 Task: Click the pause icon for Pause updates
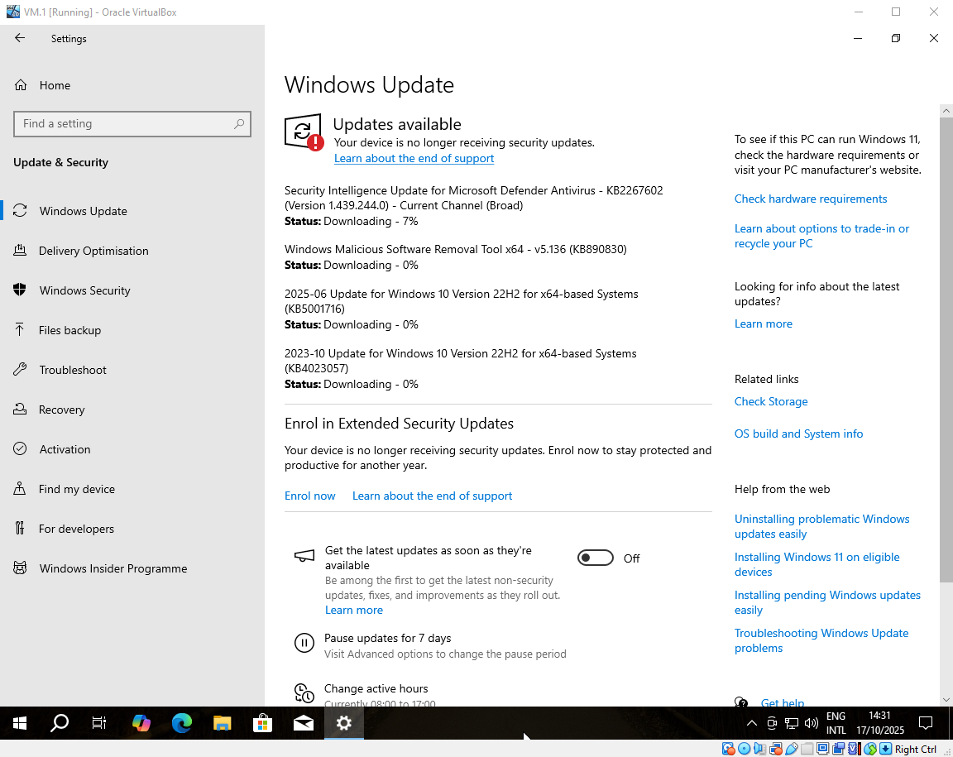tap(304, 643)
